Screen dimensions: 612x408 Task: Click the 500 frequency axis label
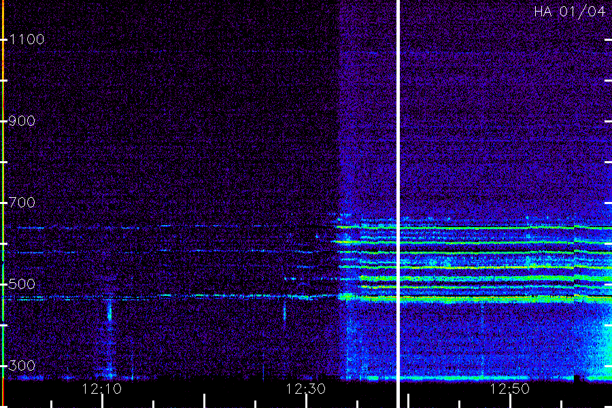22,284
